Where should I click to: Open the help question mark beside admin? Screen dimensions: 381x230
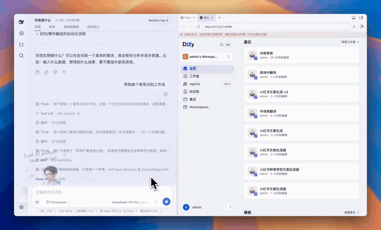point(230,207)
